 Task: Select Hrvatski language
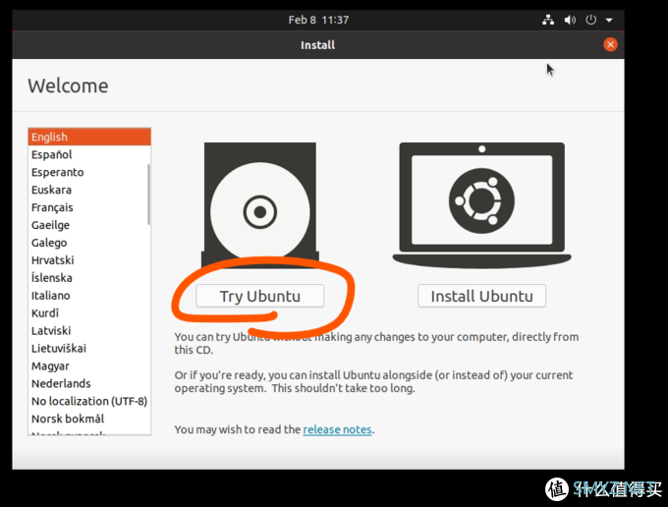pos(89,260)
